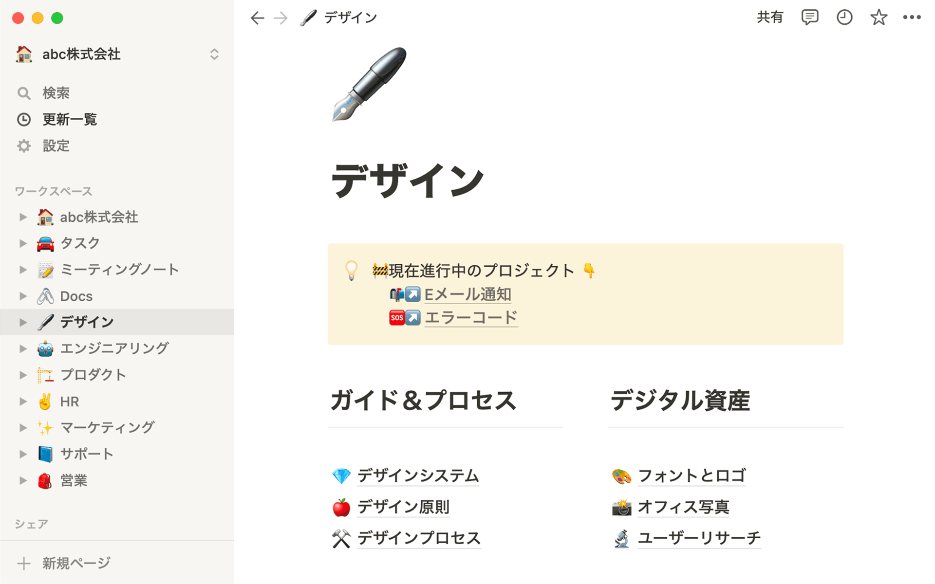Expand the サポート page tree
Screen dimensions: 935x584
coord(22,454)
